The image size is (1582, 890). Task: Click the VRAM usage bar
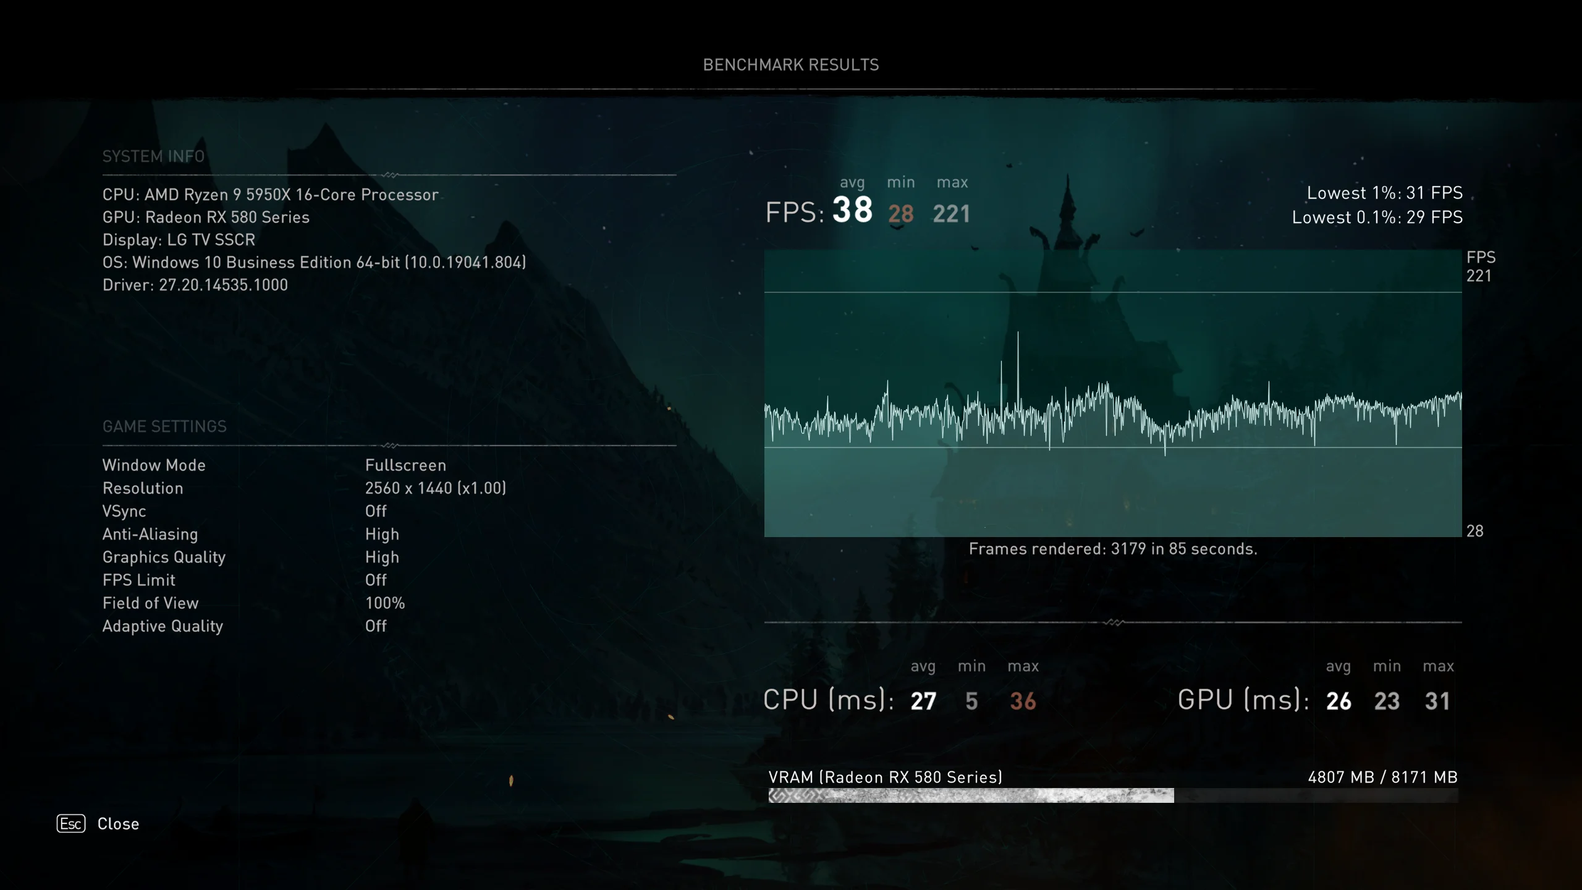tap(1113, 795)
